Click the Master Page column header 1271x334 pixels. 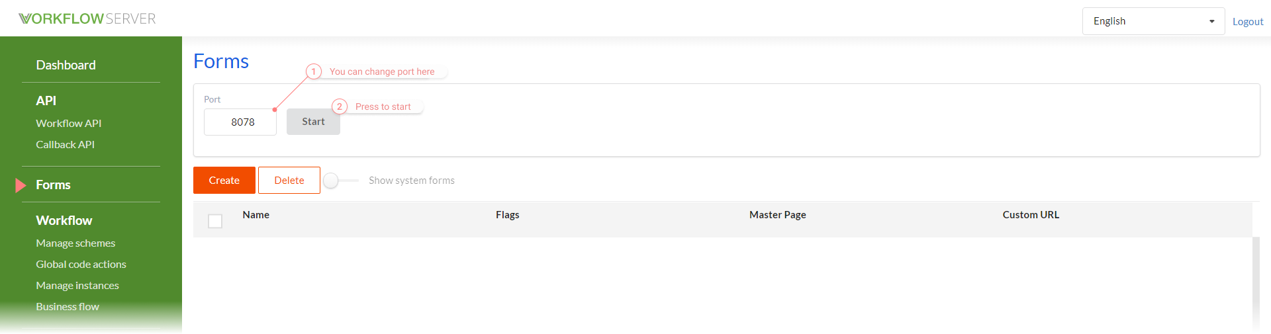click(777, 215)
